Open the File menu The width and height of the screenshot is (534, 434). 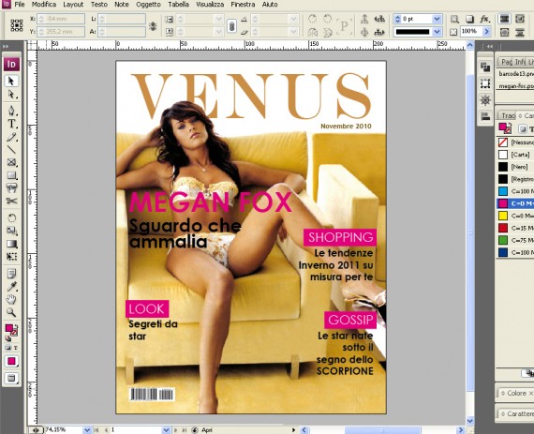(x=19, y=5)
